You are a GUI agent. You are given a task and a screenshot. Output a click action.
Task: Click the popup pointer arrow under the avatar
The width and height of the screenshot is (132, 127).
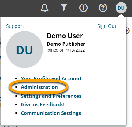(121, 15)
